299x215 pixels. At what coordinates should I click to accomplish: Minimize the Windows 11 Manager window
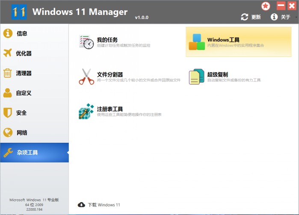pyautogui.click(x=281, y=6)
